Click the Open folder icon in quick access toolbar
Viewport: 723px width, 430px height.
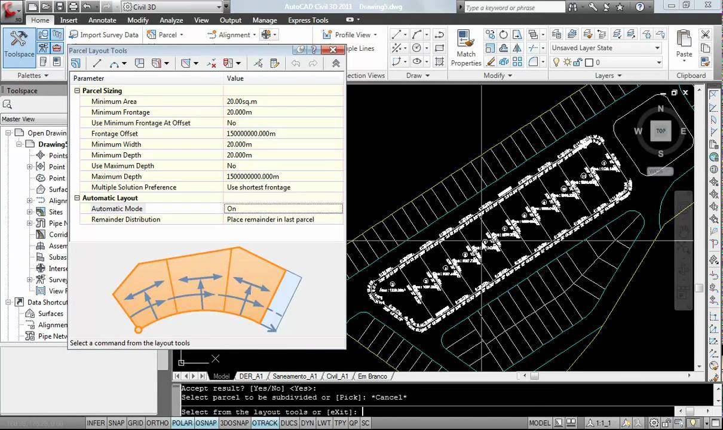click(45, 7)
